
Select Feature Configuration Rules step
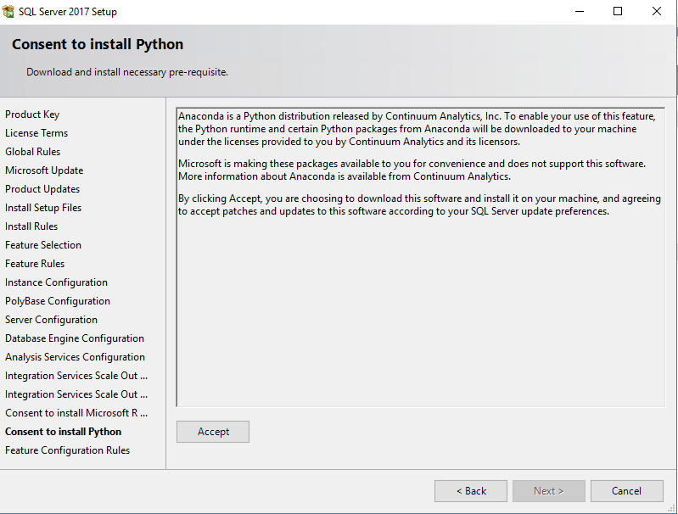[x=68, y=450]
